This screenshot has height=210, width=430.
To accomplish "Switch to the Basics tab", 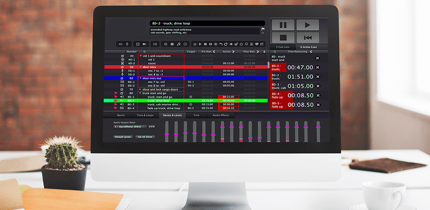I will tap(120, 115).
